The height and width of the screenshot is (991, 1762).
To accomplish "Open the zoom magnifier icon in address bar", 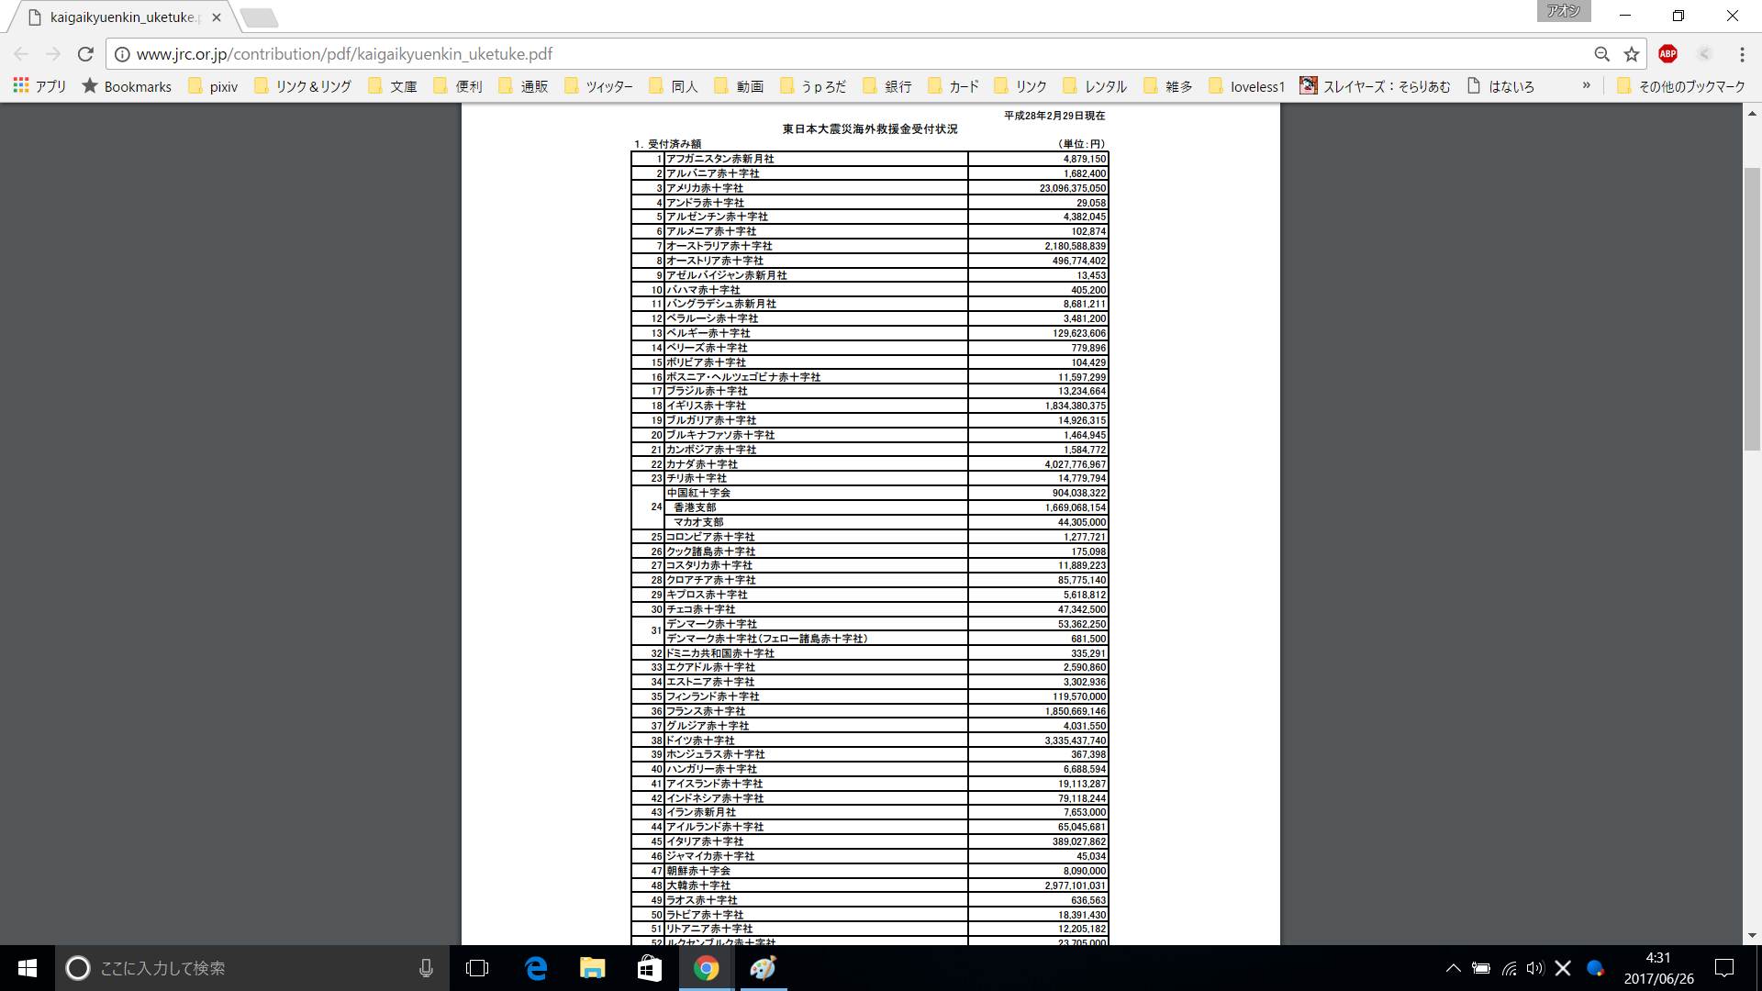I will [1601, 54].
